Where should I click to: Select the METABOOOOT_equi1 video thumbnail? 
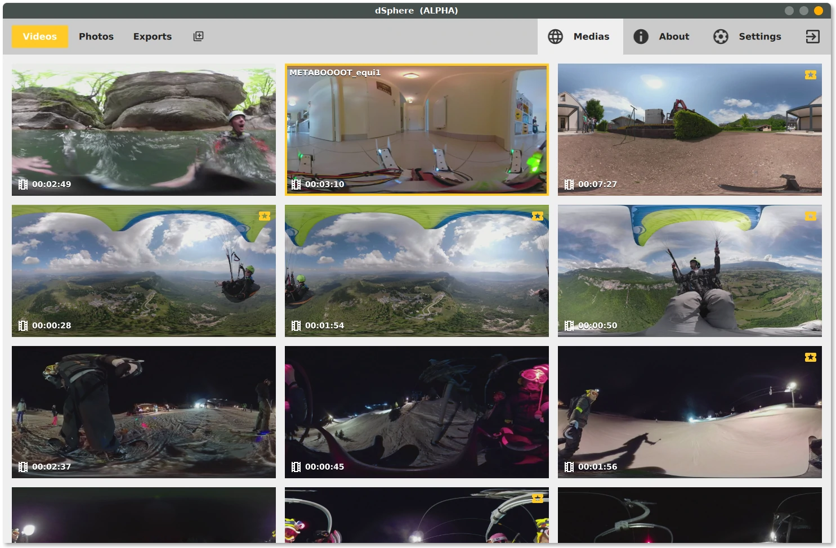tap(417, 129)
